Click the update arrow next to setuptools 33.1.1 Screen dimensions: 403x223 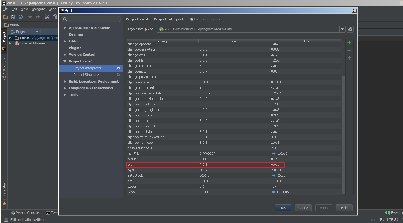[x=273, y=175]
